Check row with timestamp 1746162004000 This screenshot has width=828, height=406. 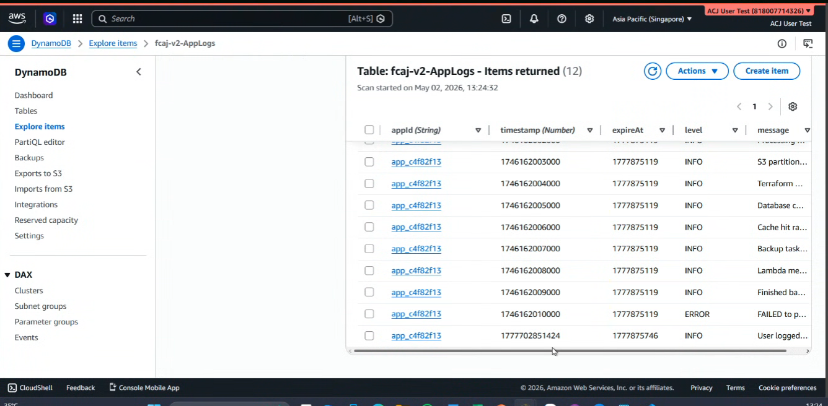coord(369,183)
